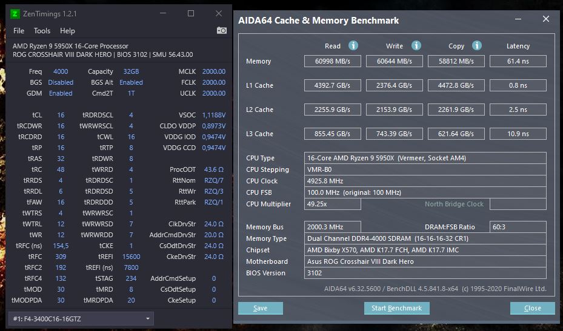
Task: Open the Tools menu in ZenTimings
Action: 42,31
